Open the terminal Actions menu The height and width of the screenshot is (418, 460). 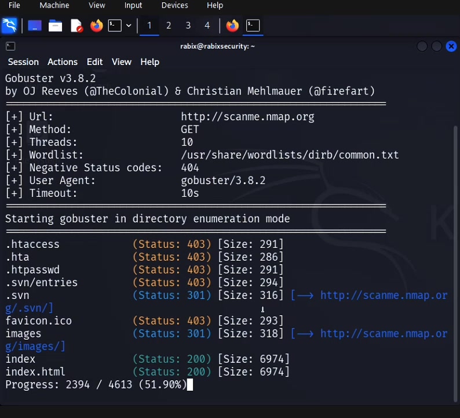point(63,62)
